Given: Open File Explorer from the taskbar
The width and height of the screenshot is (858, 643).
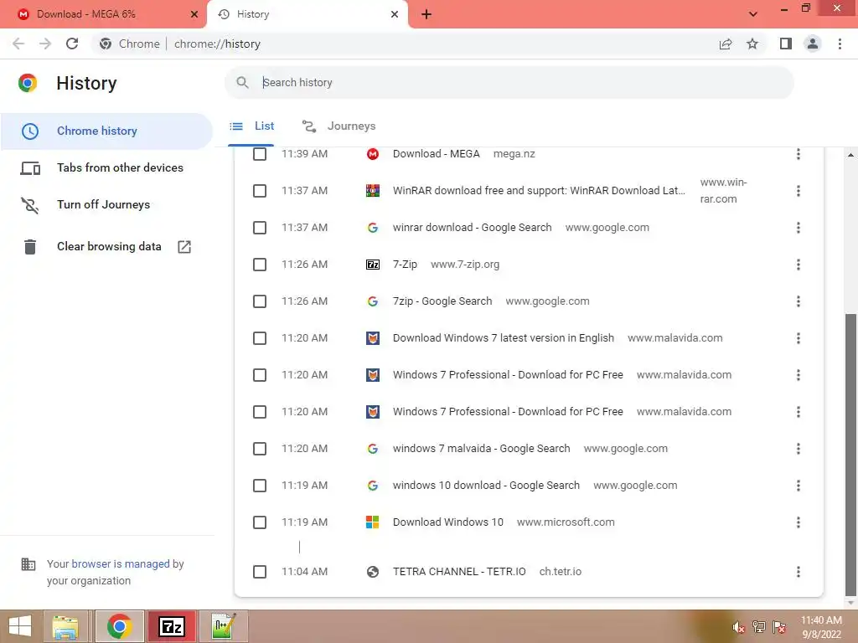Looking at the screenshot, I should (x=65, y=626).
